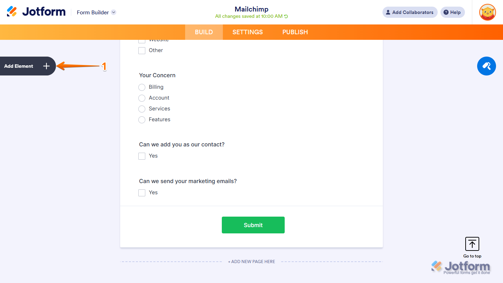Click the Mailchimp form title
This screenshot has width=503, height=283.
[x=251, y=9]
